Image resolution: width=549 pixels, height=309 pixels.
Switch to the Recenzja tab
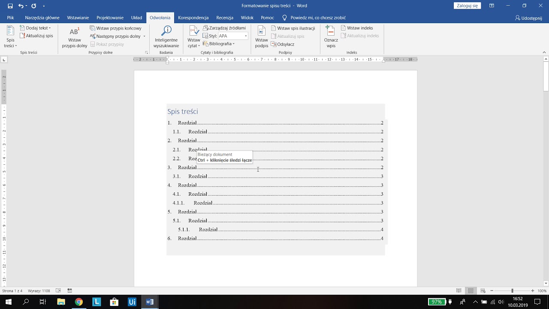coord(225,18)
